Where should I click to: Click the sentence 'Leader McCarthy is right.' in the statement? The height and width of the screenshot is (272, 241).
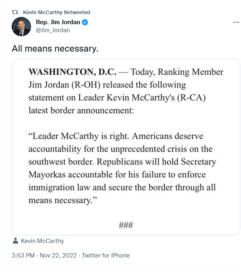(x=79, y=136)
